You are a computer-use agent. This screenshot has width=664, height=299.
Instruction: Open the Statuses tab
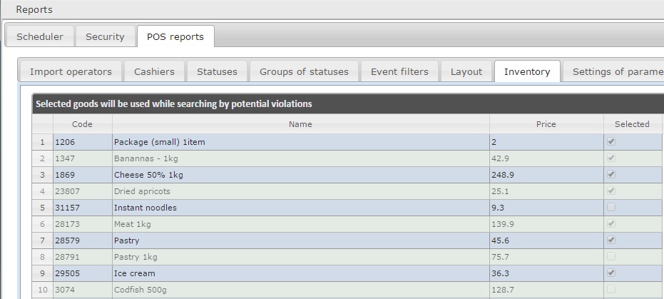217,71
